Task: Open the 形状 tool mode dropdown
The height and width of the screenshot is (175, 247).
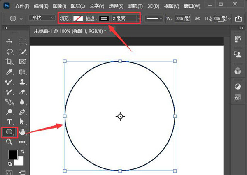Action: point(42,18)
